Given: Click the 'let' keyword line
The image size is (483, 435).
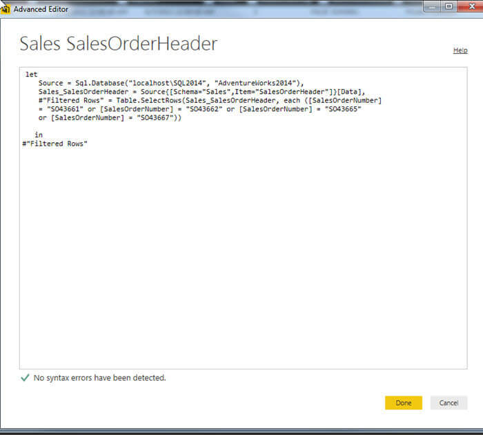Looking at the screenshot, I should tap(32, 75).
